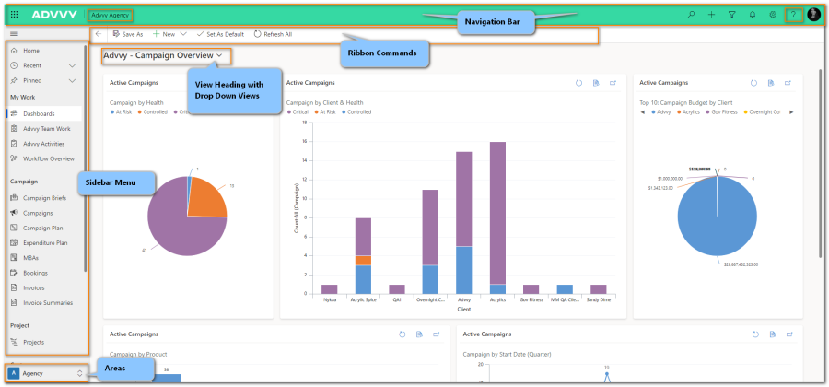Click the user profile avatar
The height and width of the screenshot is (387, 829).
point(813,15)
